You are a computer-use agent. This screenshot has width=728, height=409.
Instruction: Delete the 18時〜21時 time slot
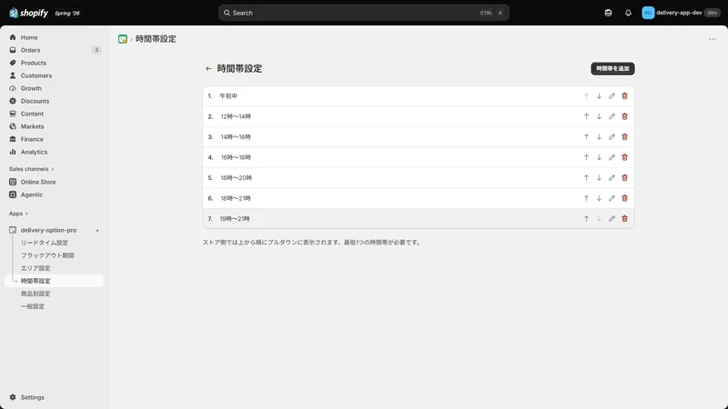[x=624, y=198]
